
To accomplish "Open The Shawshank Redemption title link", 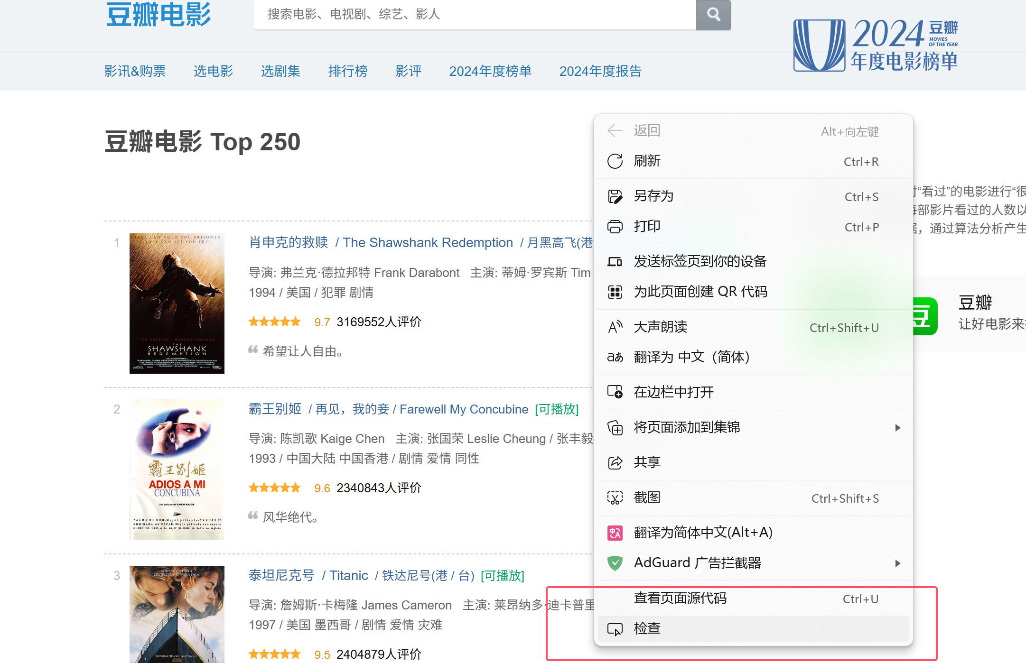I will pos(428,243).
